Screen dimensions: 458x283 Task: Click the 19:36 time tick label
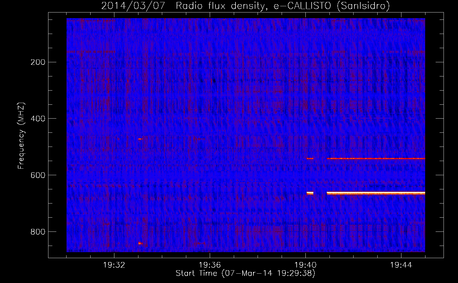click(x=210, y=265)
